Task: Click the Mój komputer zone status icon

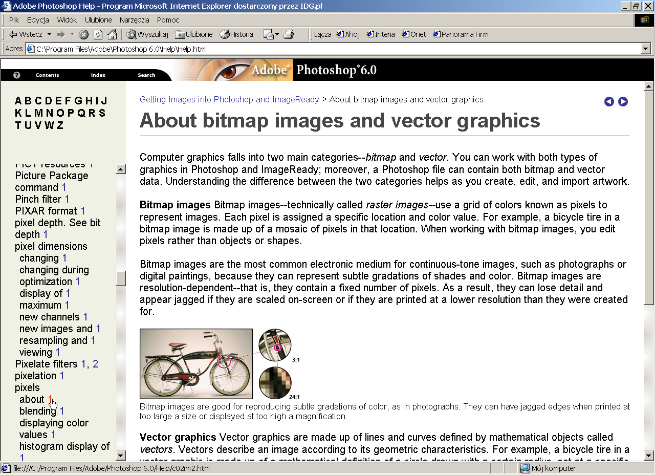Action: 525,468
